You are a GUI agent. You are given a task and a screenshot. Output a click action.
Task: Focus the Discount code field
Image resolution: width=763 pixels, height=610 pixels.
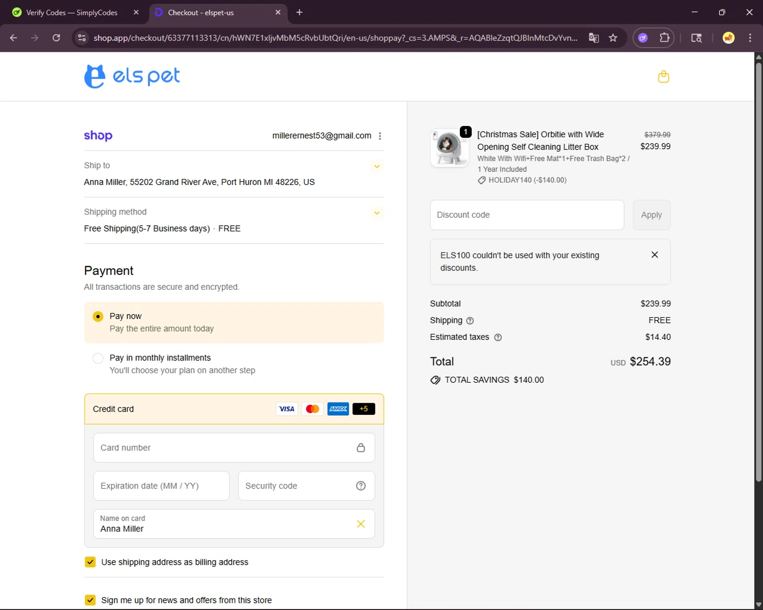527,215
